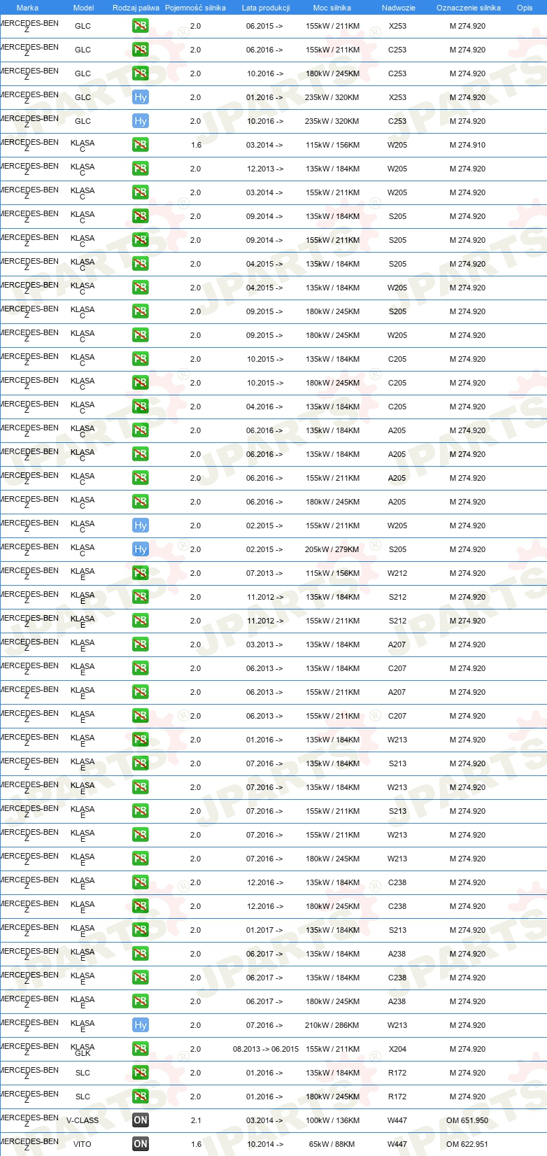Click the power value 65kW / 88KM

click(332, 1145)
